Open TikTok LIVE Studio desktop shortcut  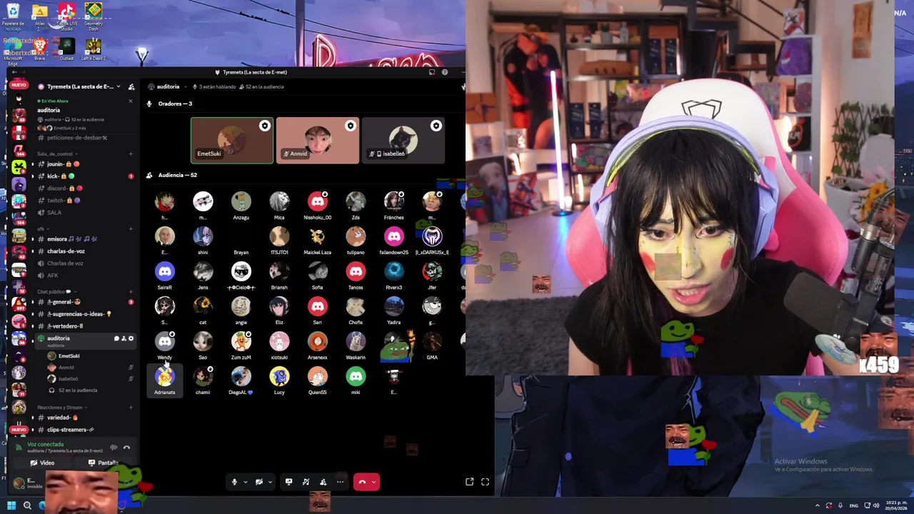pos(66,17)
